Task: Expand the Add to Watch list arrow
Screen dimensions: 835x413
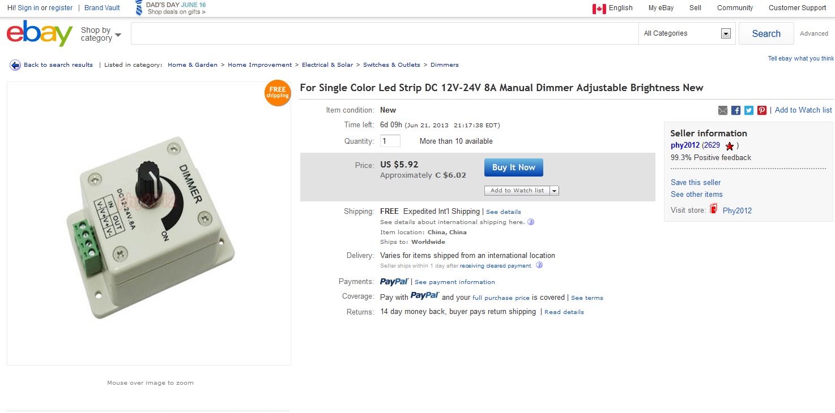Action: pos(554,191)
